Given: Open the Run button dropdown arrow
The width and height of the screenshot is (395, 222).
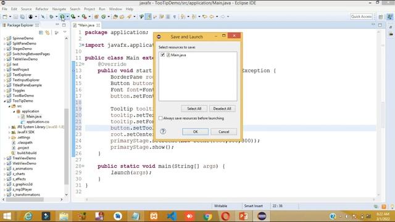Looking at the screenshot, I should tap(67, 17).
